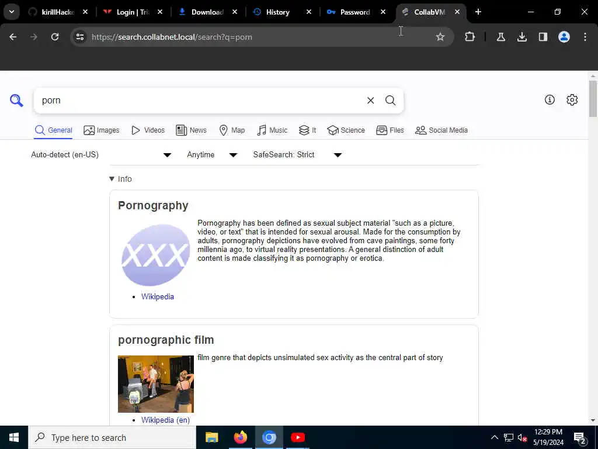
Task: Click the search engine magnifier logo
Action: 16,101
